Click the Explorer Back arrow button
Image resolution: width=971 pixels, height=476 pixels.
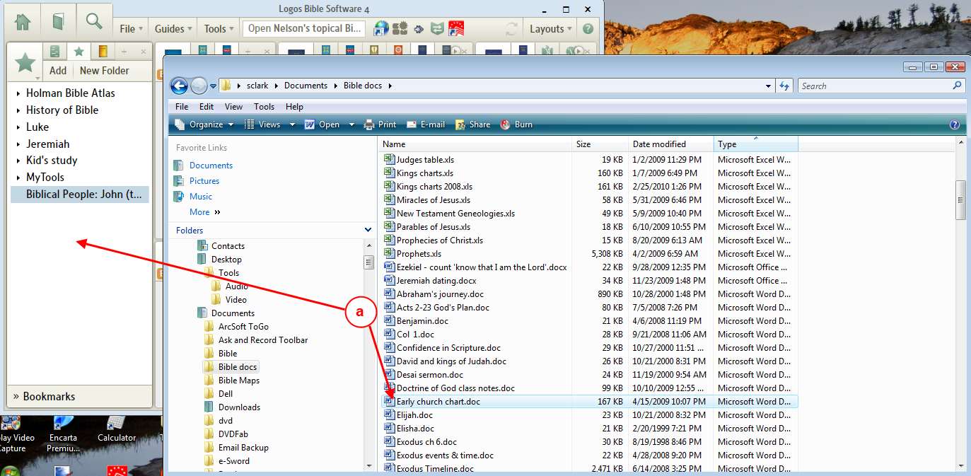point(180,86)
